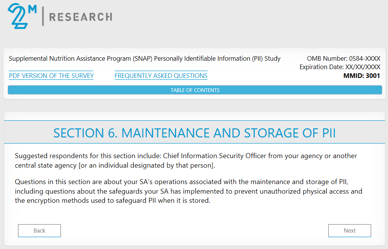This screenshot has height=249, width=388.
Task: Click the Section 6 heading title
Action: [194, 133]
